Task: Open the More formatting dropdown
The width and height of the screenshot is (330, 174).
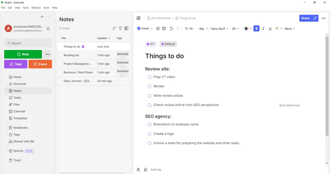Action: [x=290, y=28]
